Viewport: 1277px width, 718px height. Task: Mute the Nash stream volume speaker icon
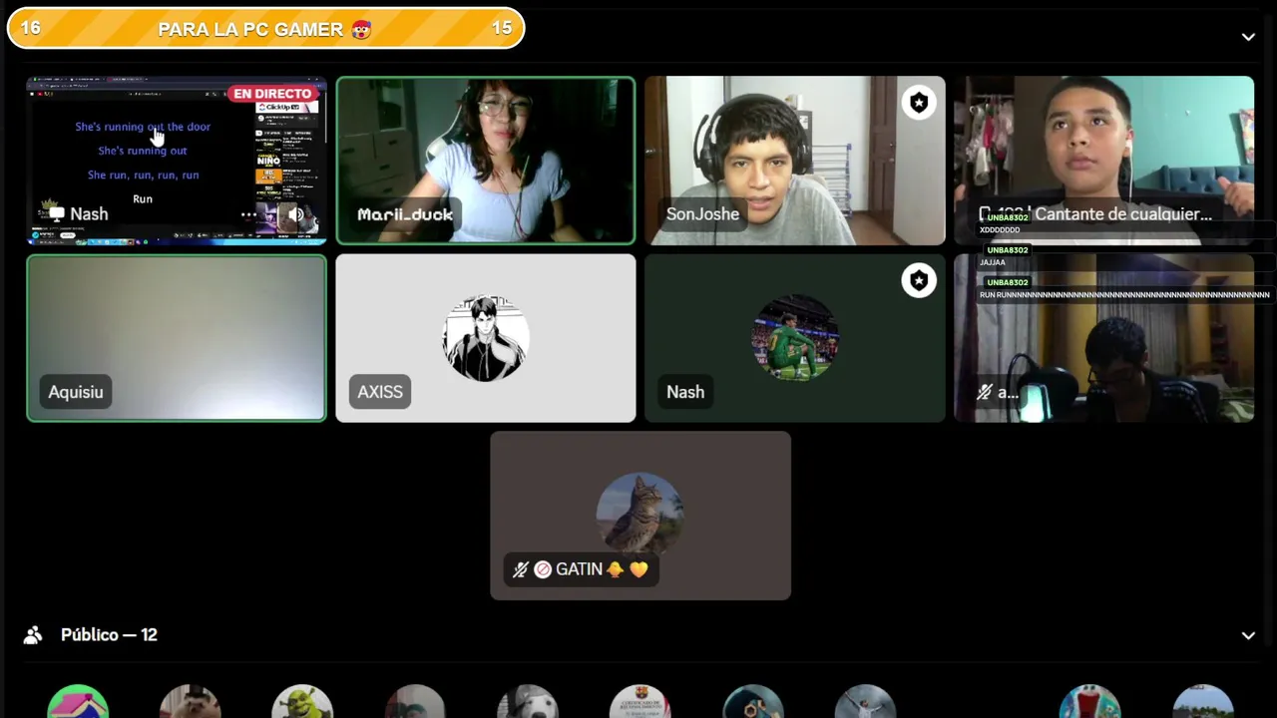(x=295, y=214)
